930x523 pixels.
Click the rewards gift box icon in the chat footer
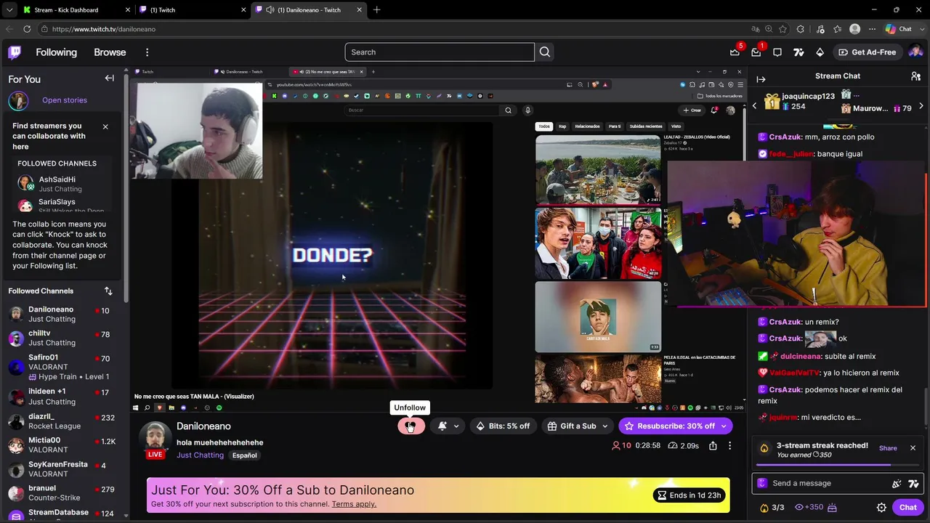(833, 508)
